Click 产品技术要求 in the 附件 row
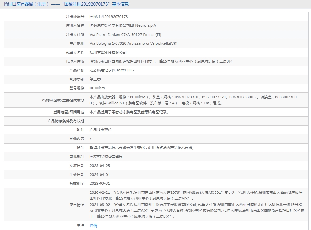The width and height of the screenshot is (311, 230). [x=101, y=130]
